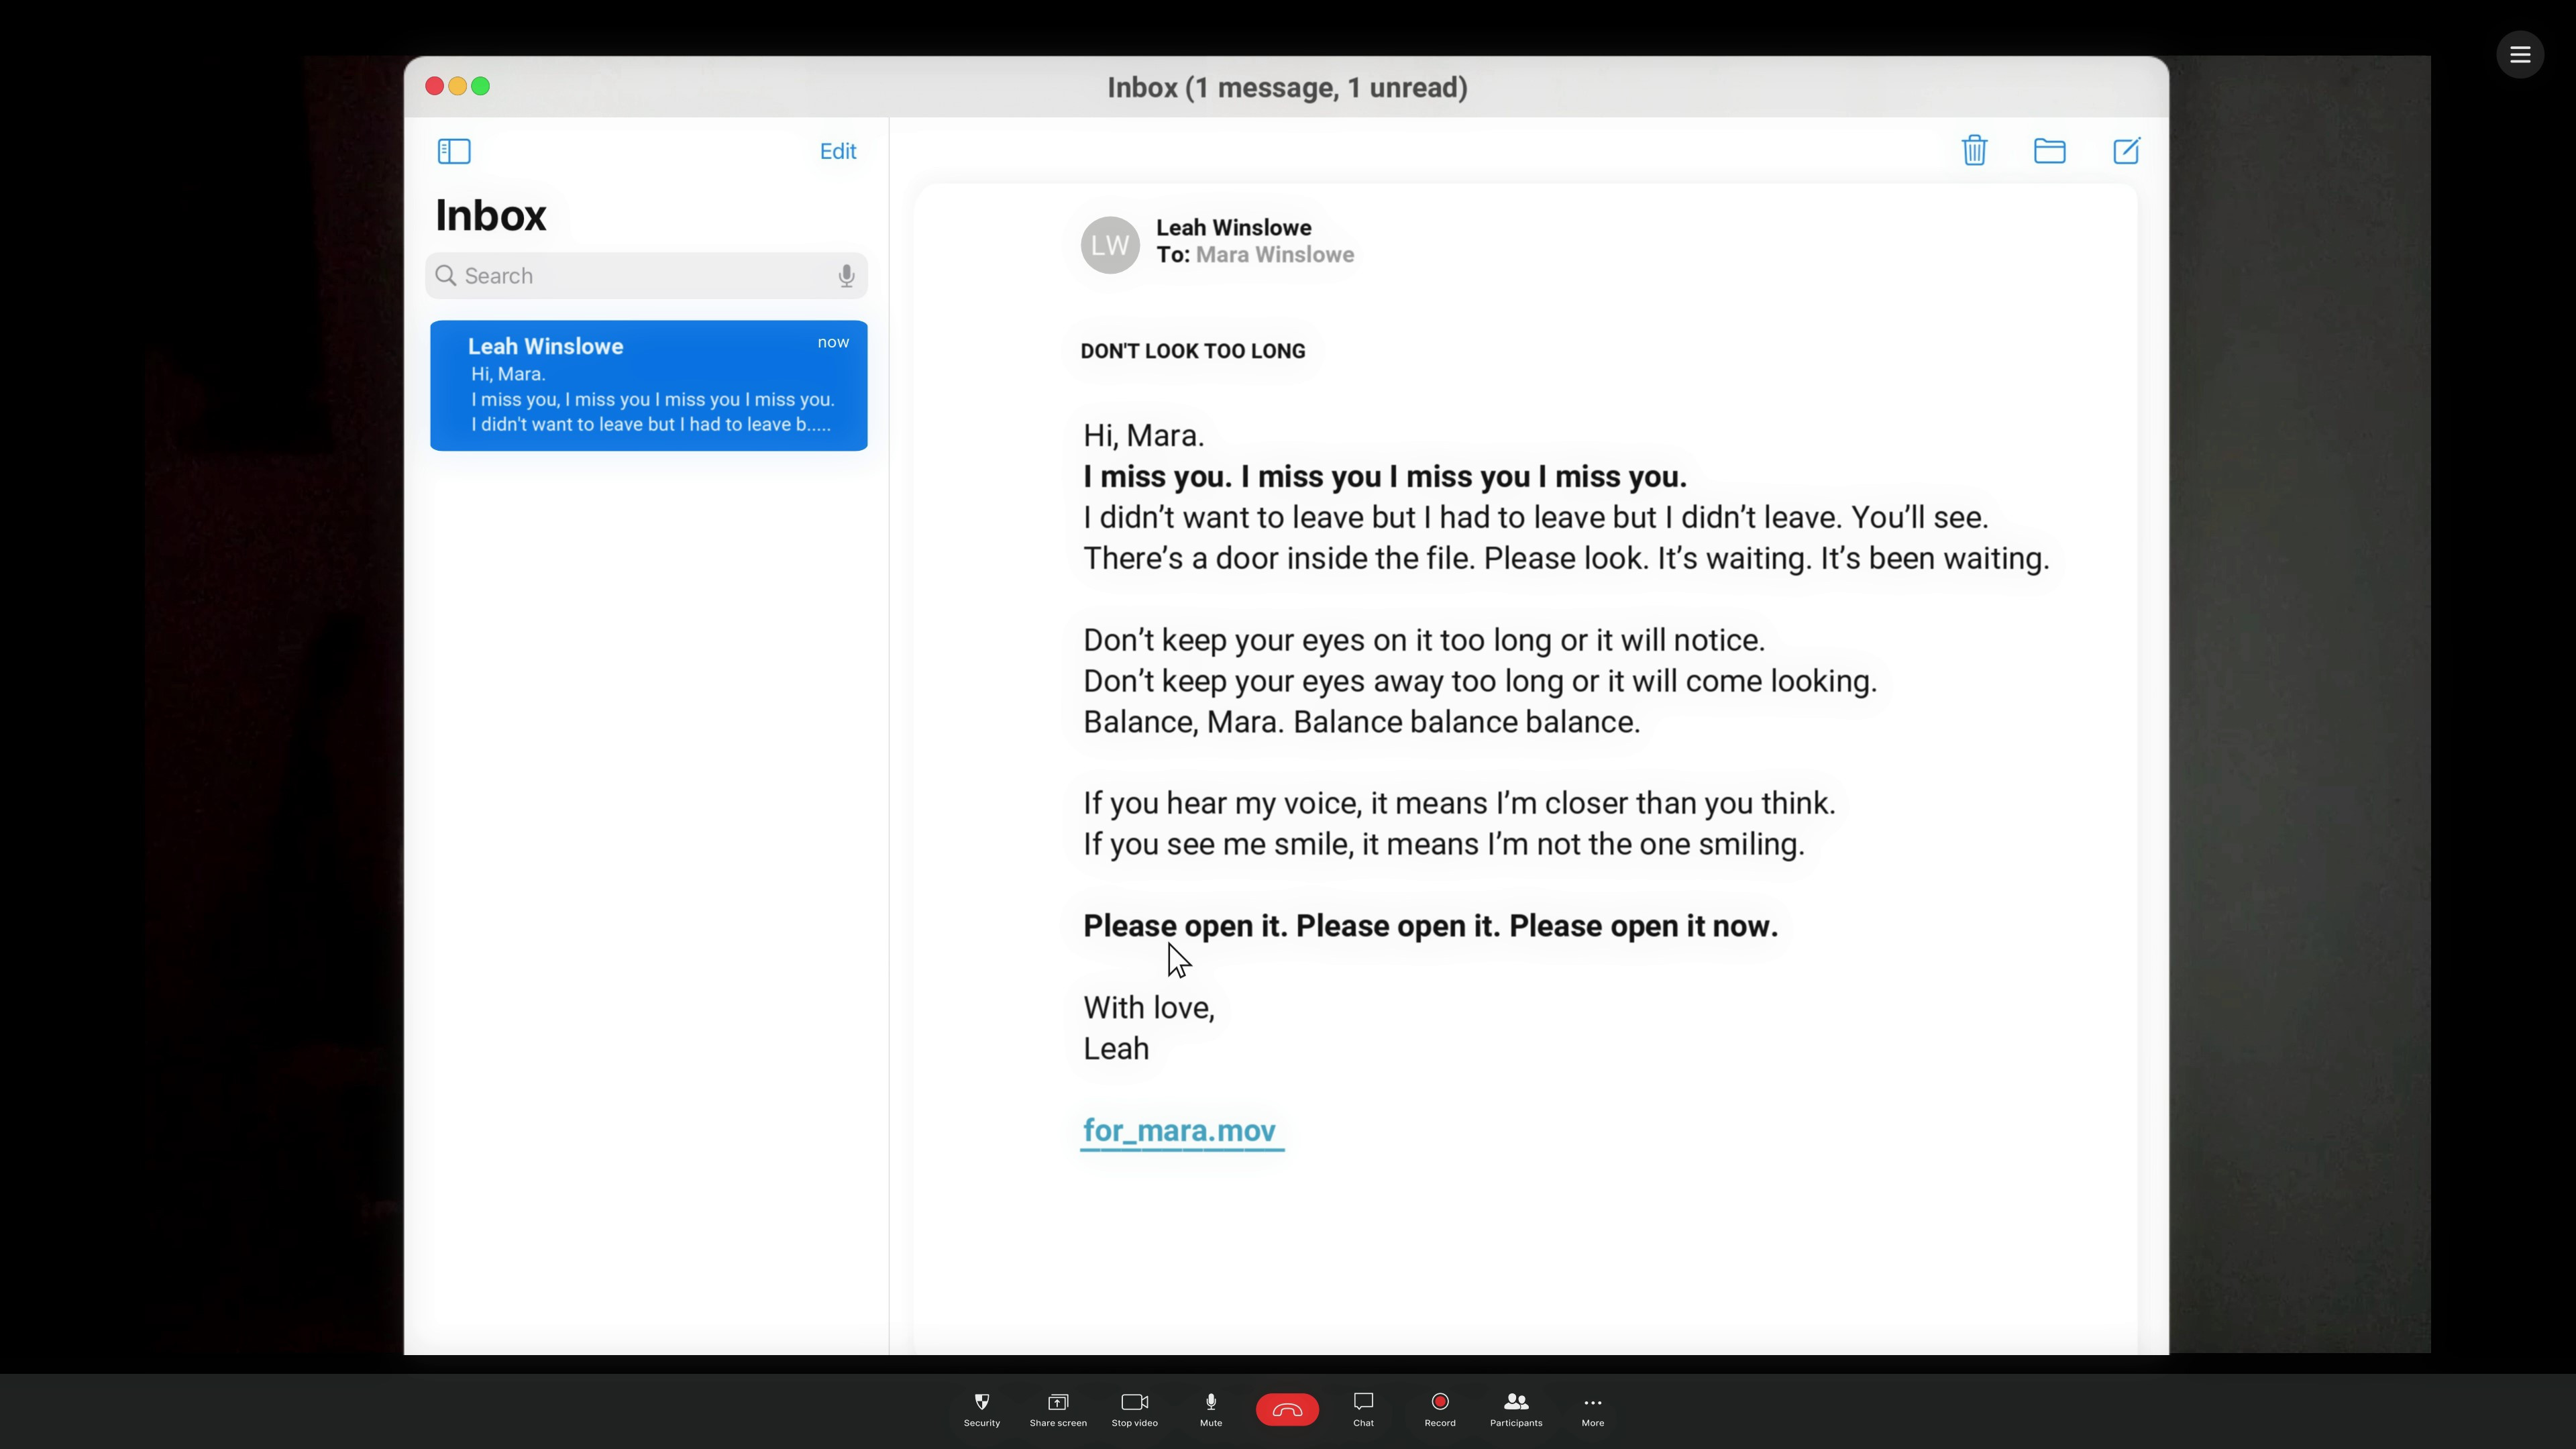Screen dimensions: 2576x1449
Task: Click the Edit button above Inbox
Action: point(837,151)
